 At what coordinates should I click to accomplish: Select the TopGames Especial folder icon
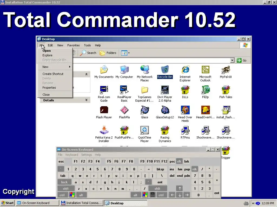click(x=144, y=89)
